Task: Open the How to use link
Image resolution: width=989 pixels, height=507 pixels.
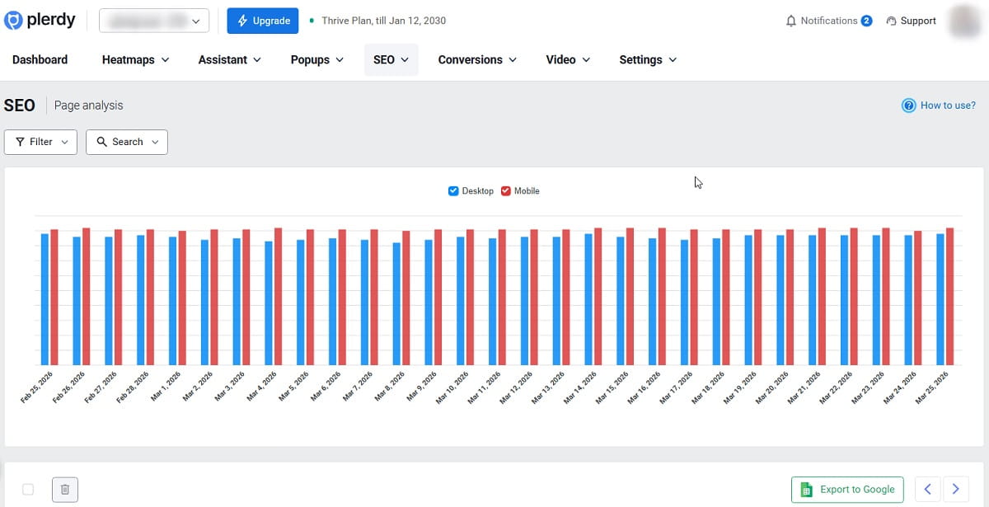Action: pos(945,105)
